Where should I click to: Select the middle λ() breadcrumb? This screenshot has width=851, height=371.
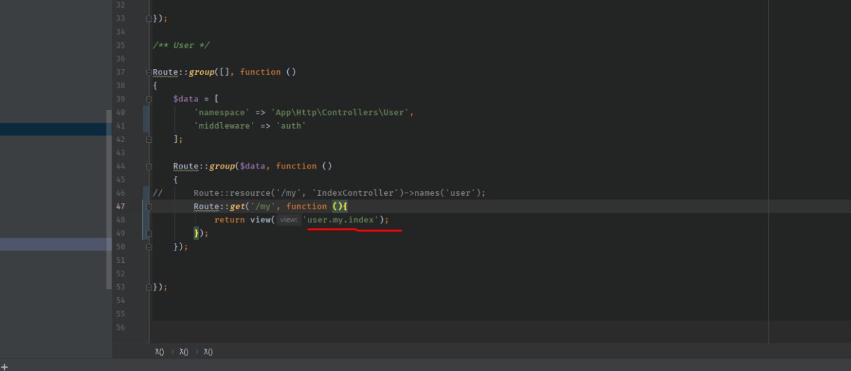coord(184,352)
